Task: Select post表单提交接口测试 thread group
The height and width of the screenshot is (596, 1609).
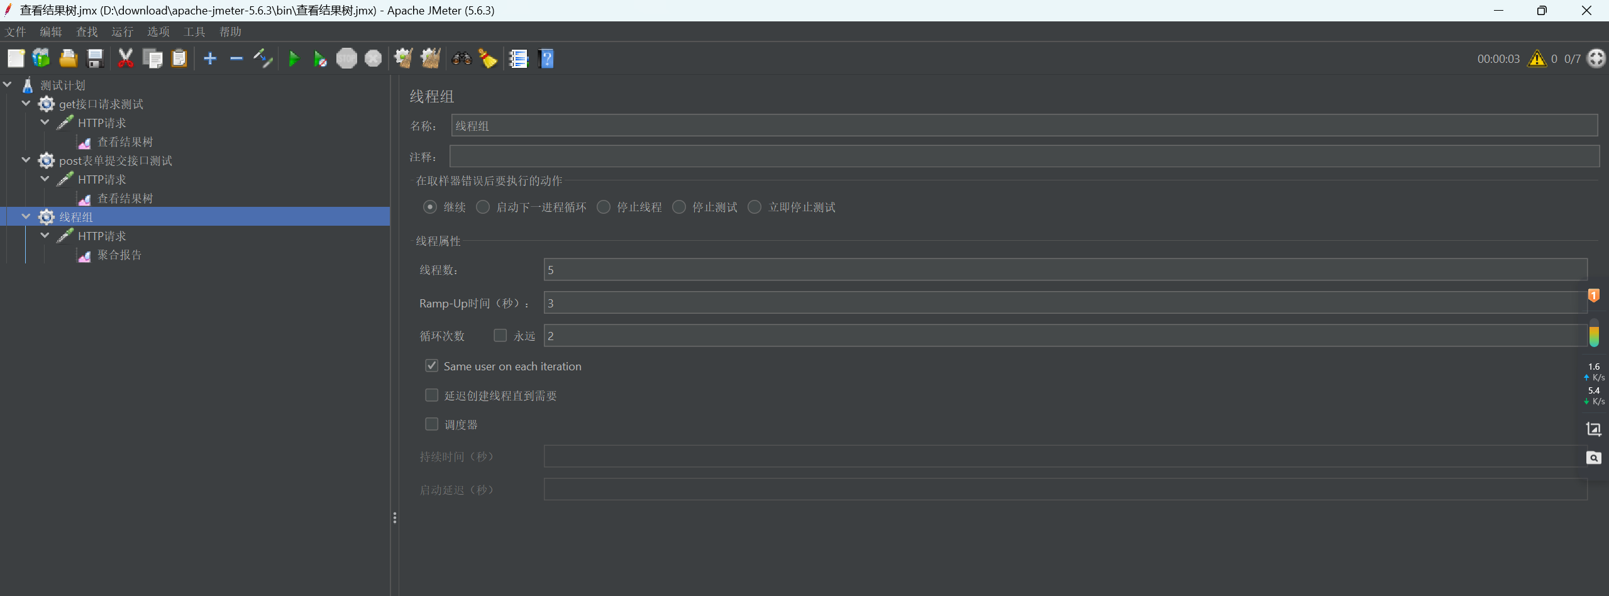Action: tap(116, 161)
